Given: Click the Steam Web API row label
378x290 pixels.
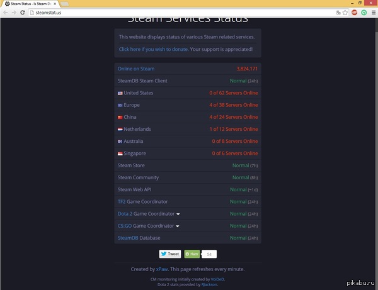Looking at the screenshot, I should pos(135,189).
